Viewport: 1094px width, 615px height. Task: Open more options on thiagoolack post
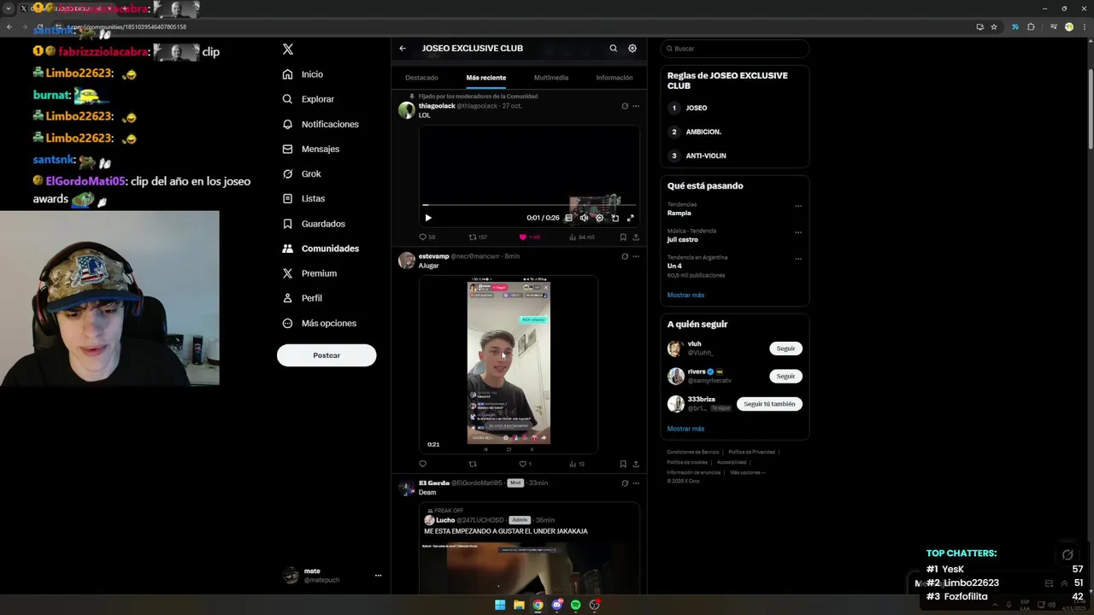click(636, 106)
